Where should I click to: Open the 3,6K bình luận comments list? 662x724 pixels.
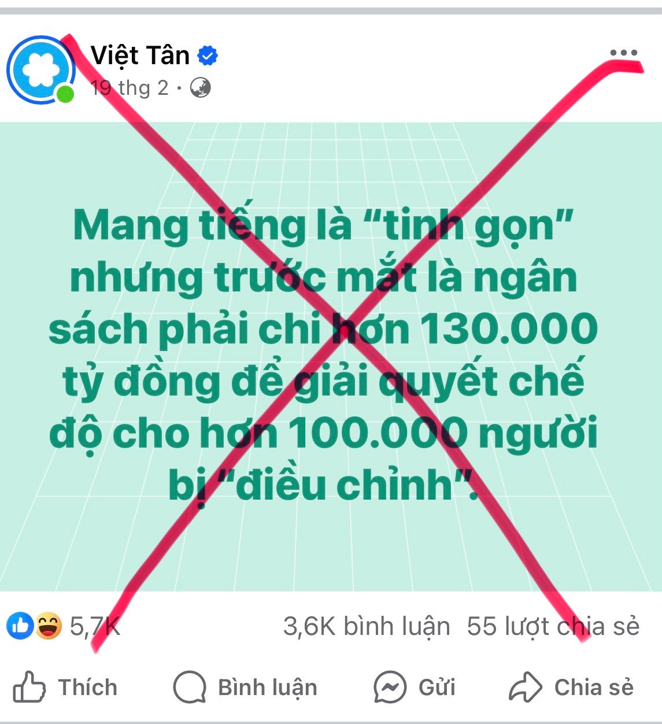[367, 626]
